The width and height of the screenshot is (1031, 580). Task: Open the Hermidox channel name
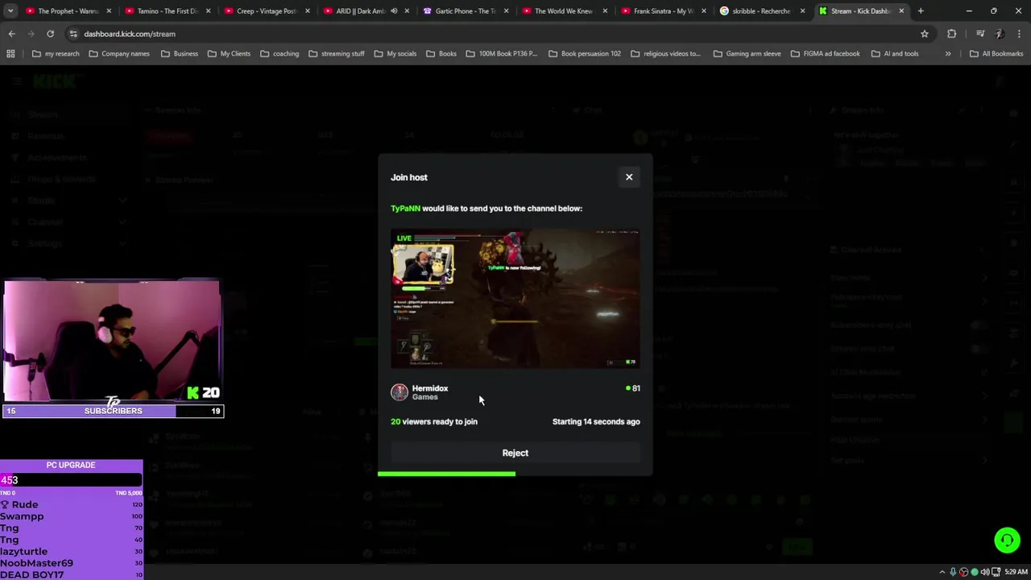(x=430, y=388)
